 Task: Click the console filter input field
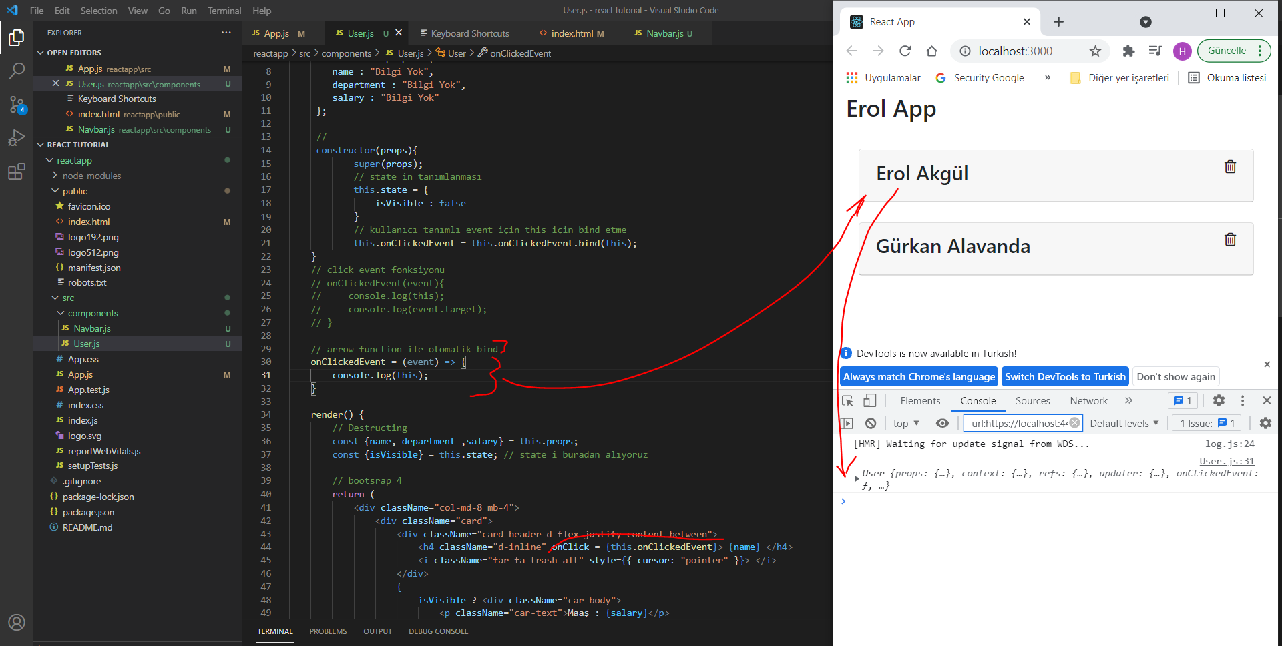(x=1017, y=424)
